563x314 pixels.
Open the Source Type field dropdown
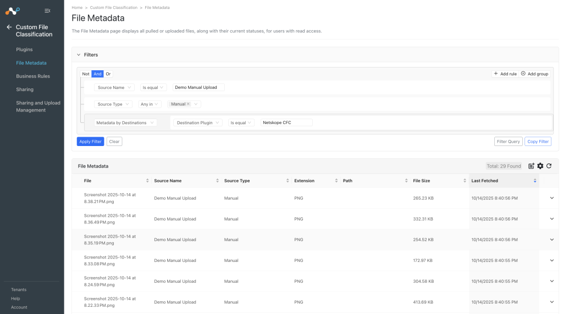pyautogui.click(x=113, y=104)
